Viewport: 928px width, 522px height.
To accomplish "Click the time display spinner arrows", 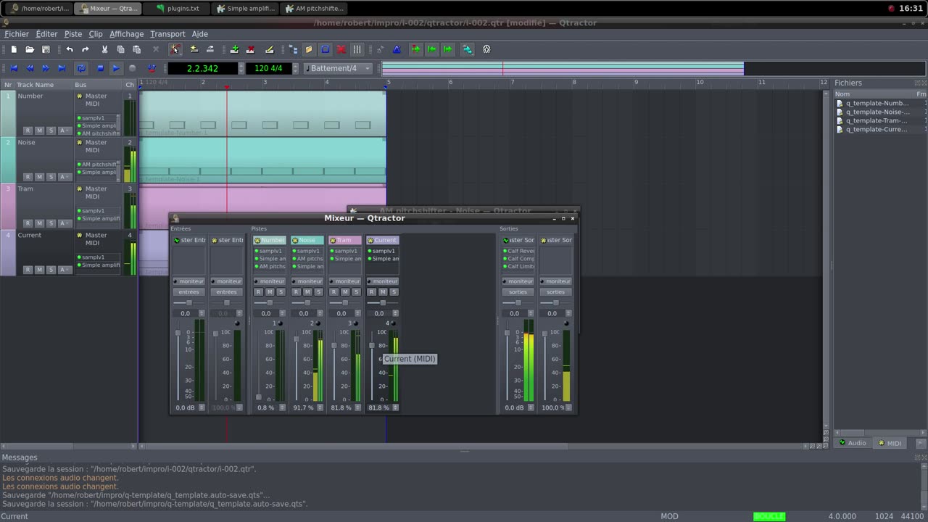I will (241, 68).
